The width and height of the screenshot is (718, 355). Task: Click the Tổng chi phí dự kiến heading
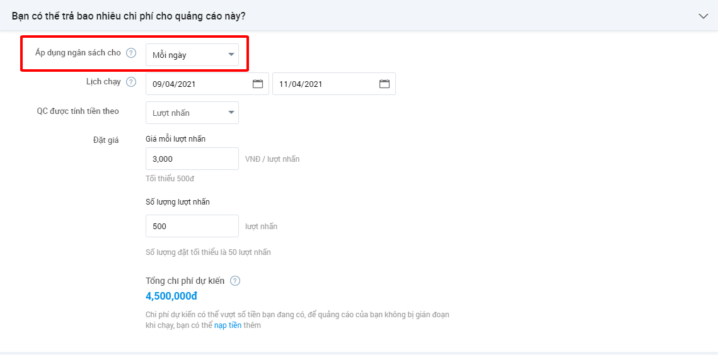[x=185, y=281]
